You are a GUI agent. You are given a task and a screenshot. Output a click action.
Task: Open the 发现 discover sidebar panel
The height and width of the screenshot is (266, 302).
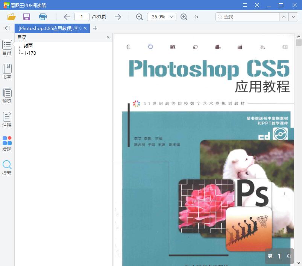7,144
